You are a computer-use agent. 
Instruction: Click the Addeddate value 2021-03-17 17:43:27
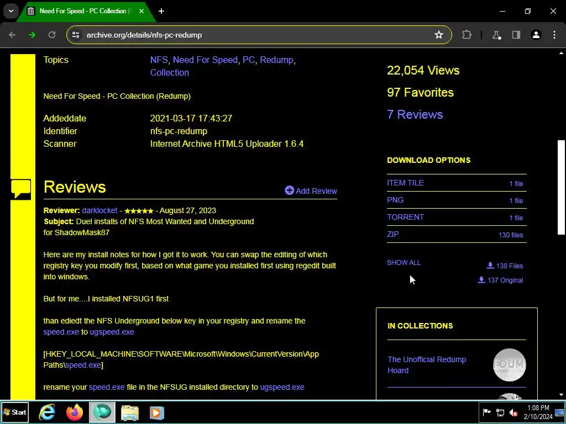(x=191, y=118)
